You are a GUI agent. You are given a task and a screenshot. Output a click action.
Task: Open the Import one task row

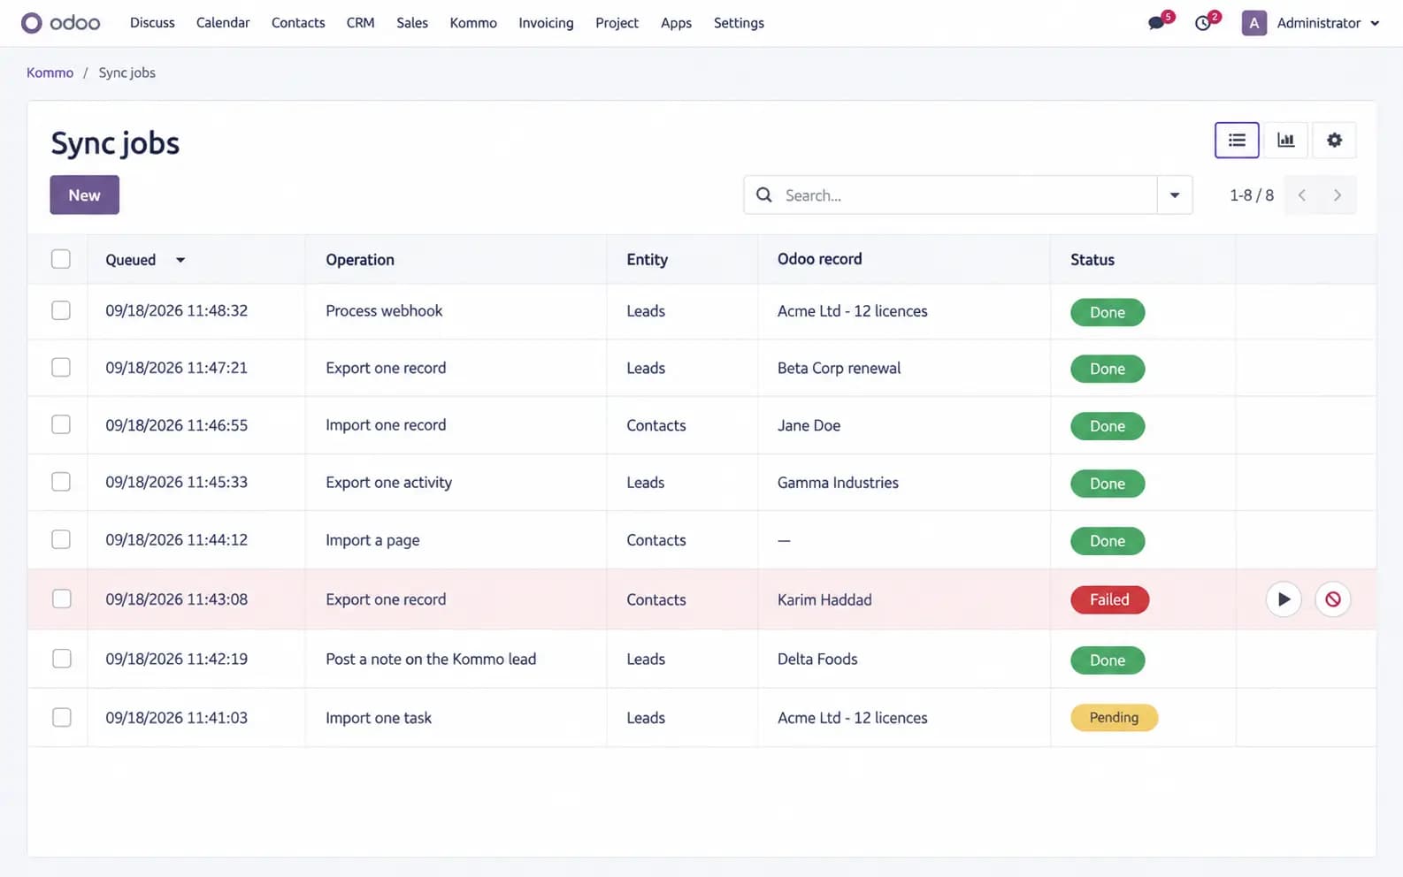pos(701,718)
